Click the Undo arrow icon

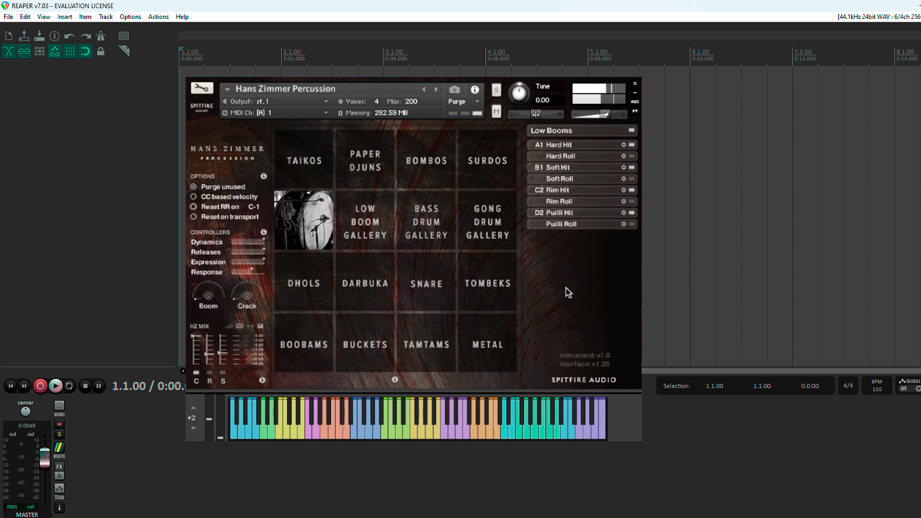point(70,36)
